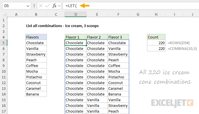The width and height of the screenshot is (199, 114).
Task: Open the Name Box dropdown arrow
Action: tap(28, 6)
